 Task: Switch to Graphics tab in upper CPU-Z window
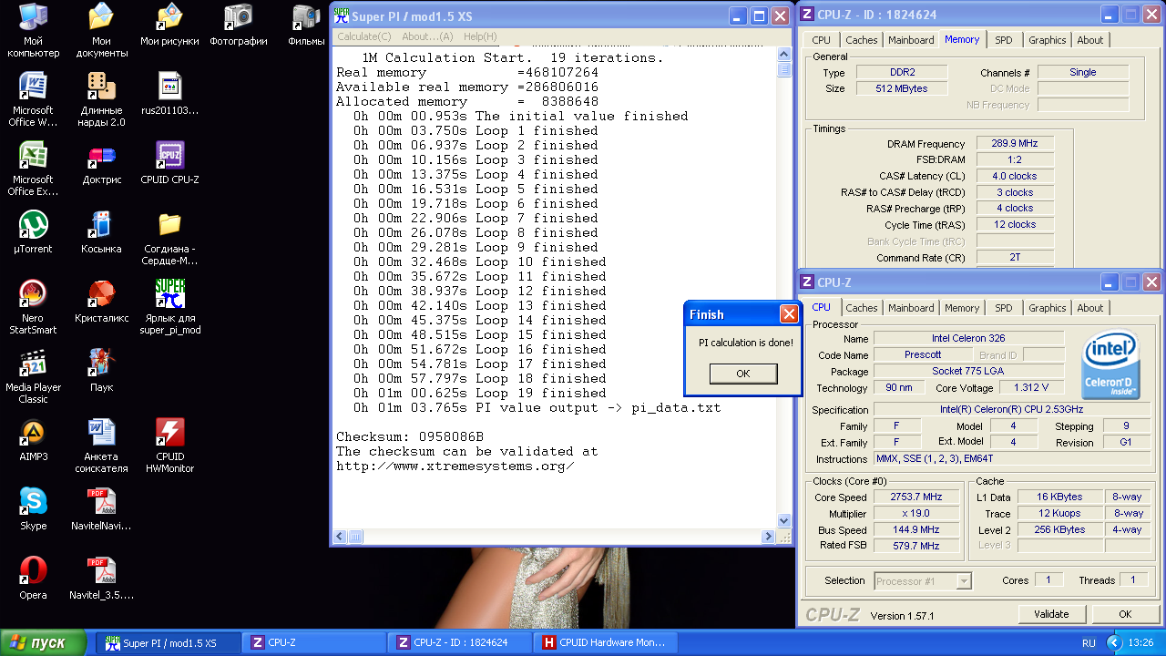(x=1047, y=40)
